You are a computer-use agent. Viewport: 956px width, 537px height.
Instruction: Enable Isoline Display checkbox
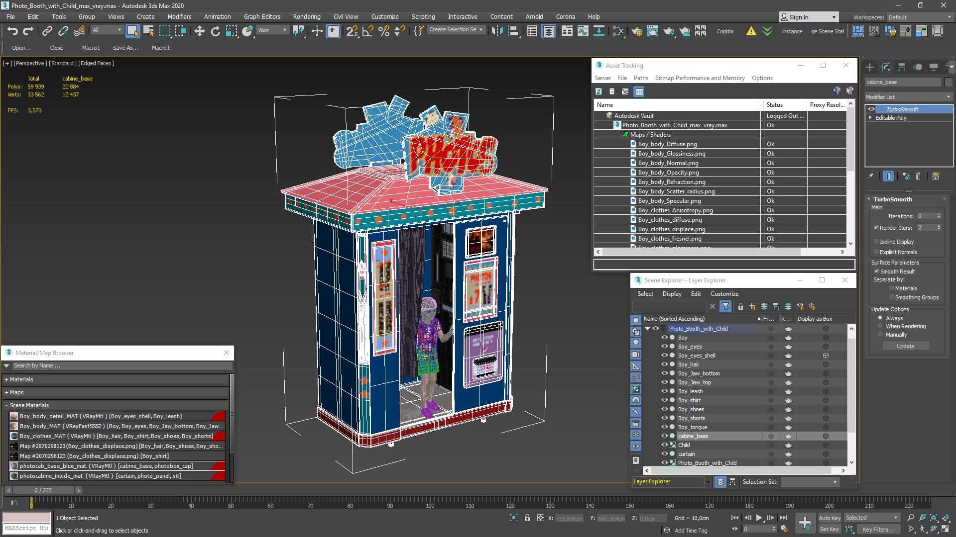876,242
